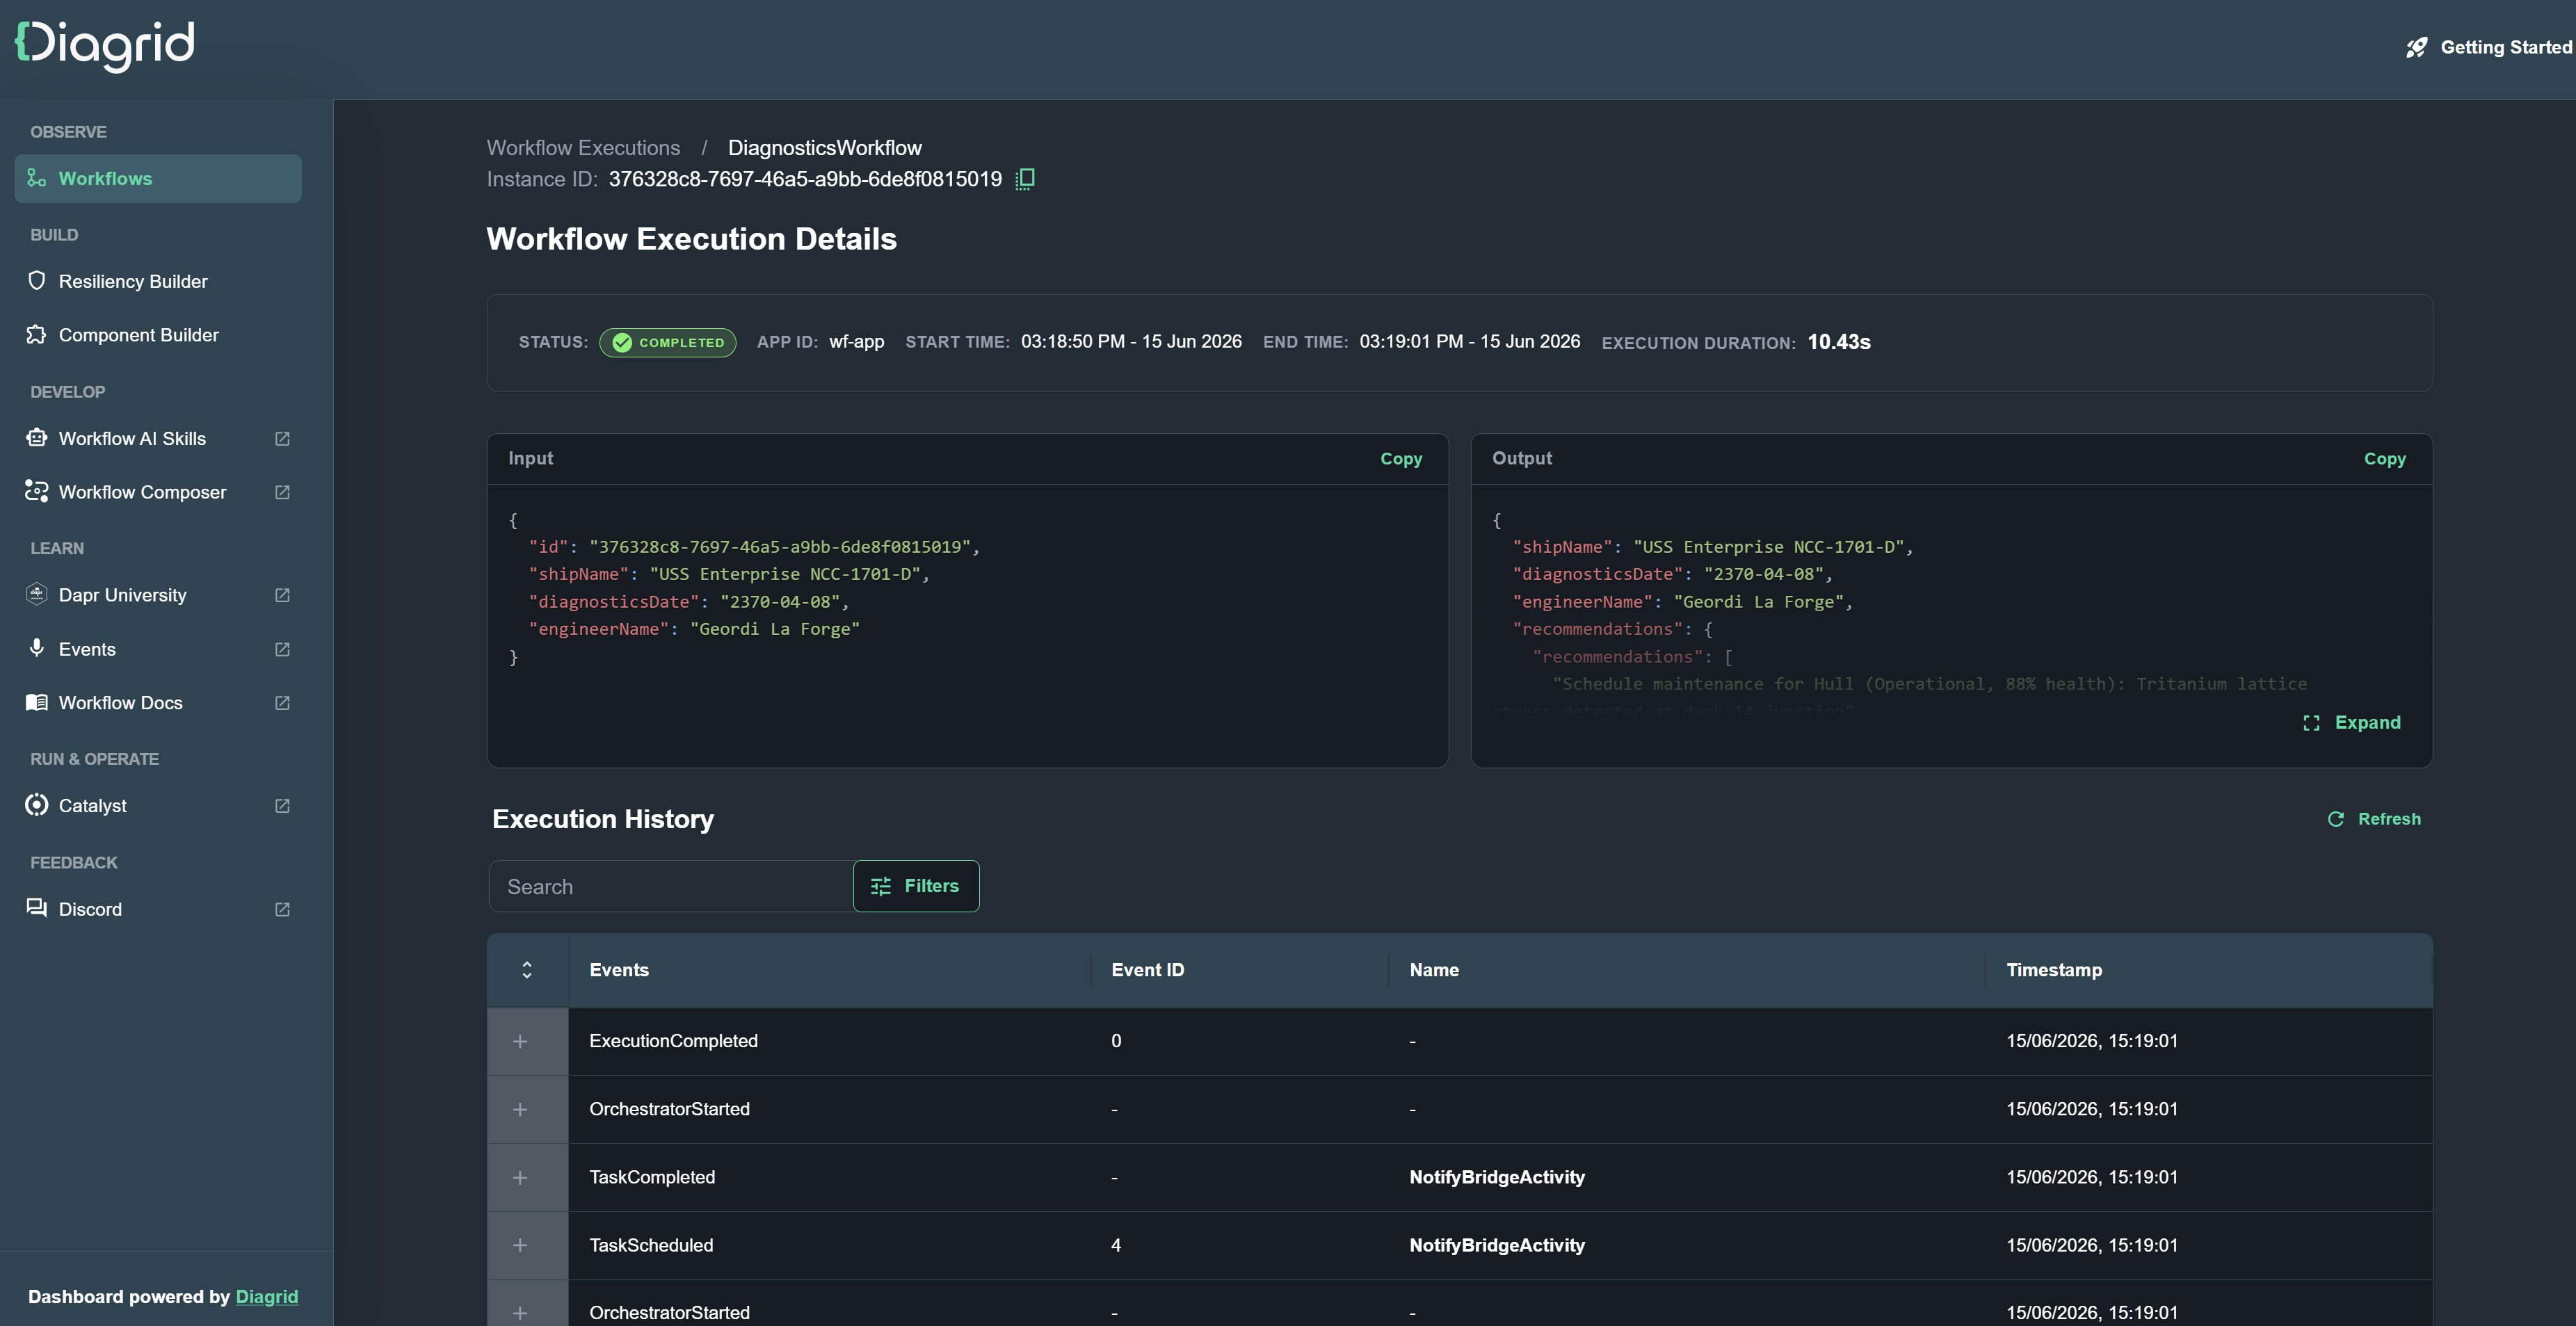Sort by Timestamp column header
This screenshot has height=1326, width=2576.
click(2054, 970)
